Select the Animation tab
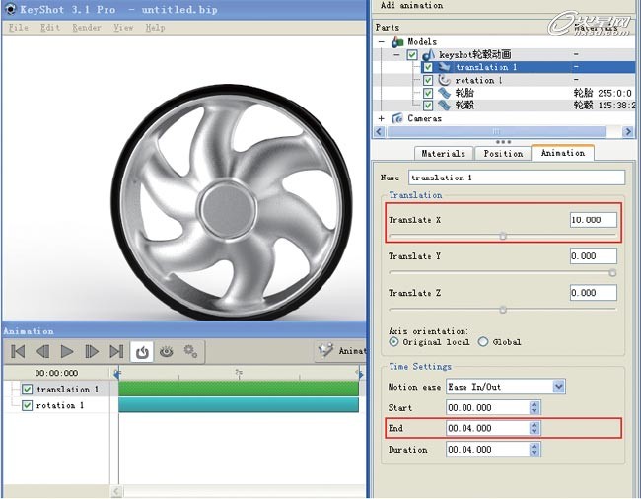Viewport: 641px width, 499px height. [x=563, y=153]
